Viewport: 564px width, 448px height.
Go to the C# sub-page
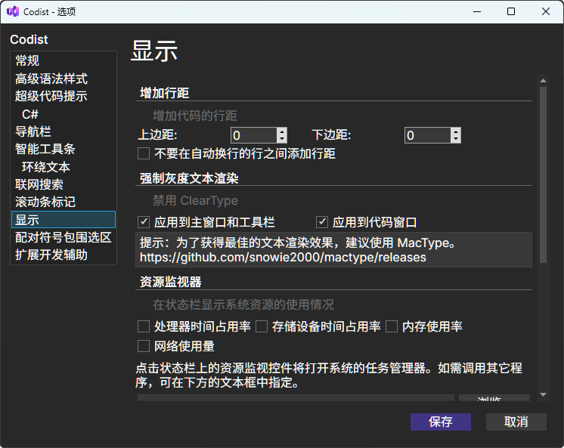pos(30,114)
